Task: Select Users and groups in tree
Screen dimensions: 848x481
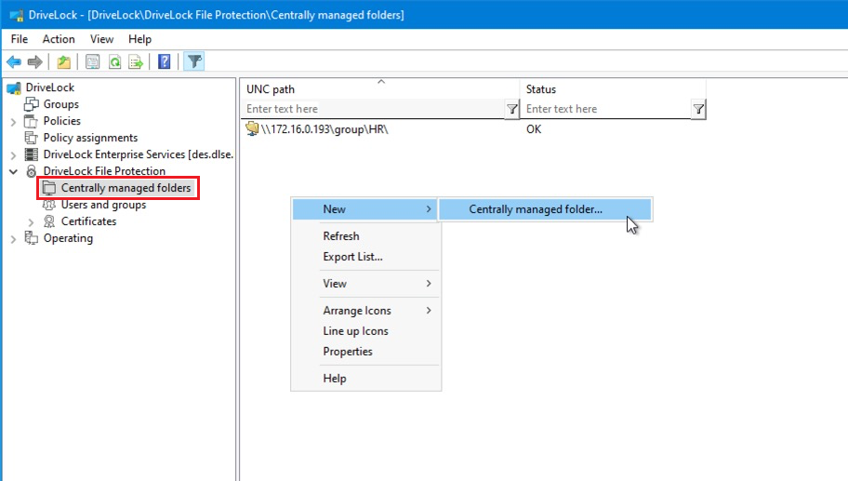Action: (103, 205)
